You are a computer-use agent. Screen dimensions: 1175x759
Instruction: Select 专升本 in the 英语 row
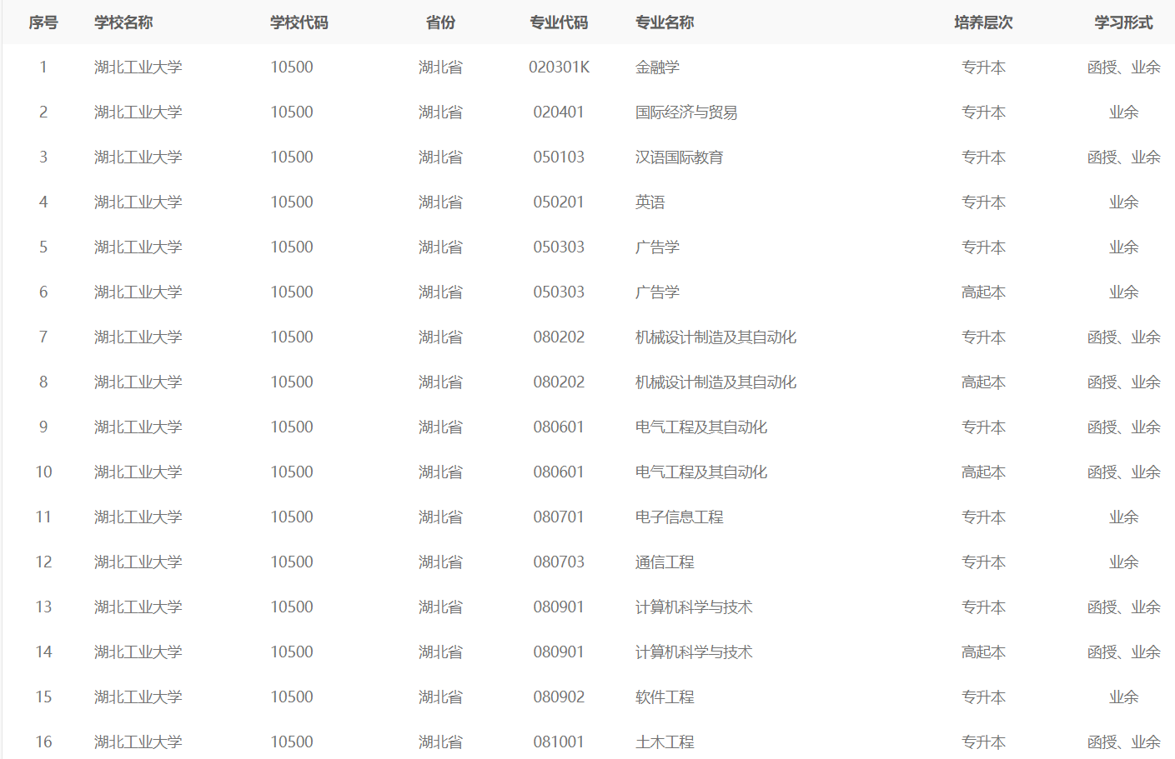pos(983,202)
